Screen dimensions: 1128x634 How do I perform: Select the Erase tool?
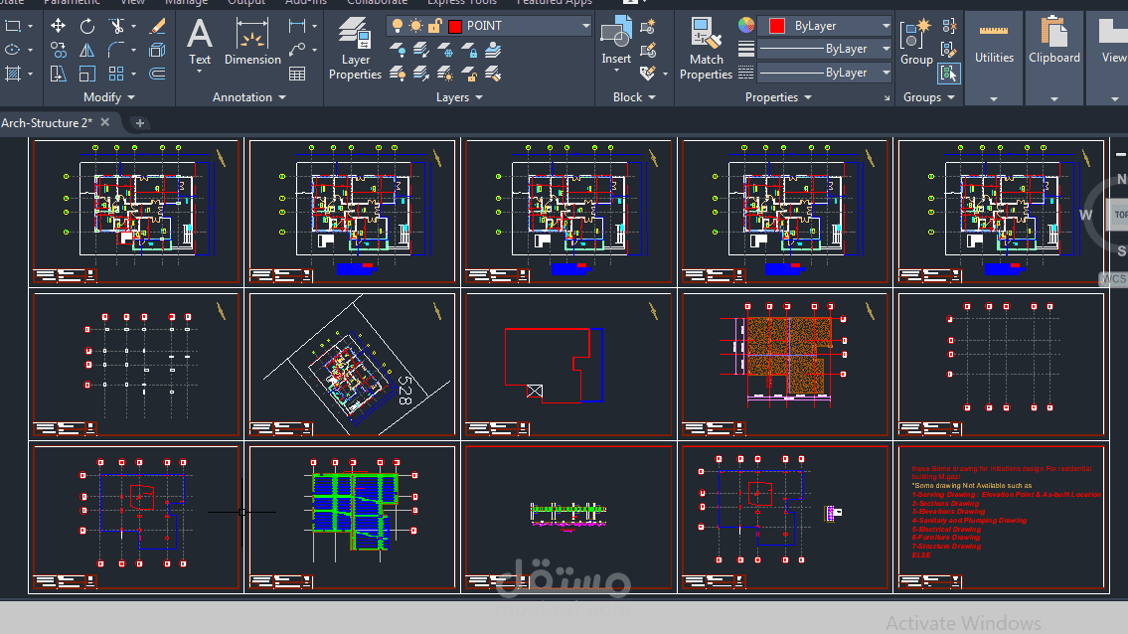[x=157, y=26]
